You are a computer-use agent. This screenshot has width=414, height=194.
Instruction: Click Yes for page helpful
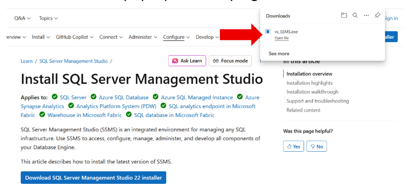pos(293,146)
